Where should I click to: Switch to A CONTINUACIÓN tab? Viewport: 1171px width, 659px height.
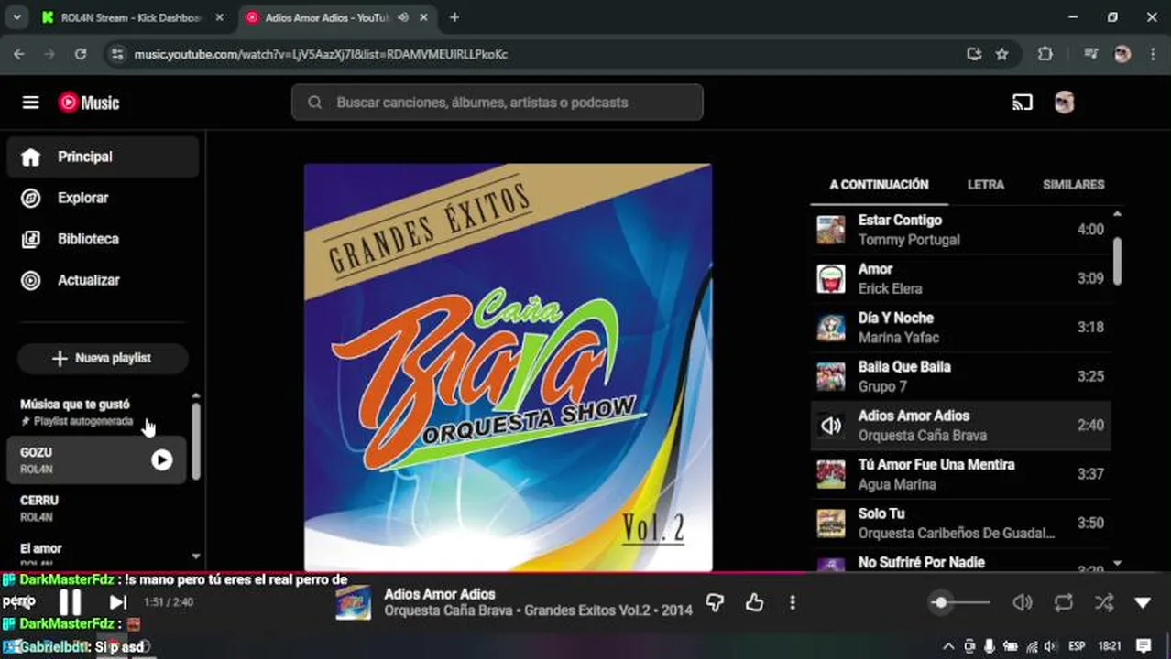(879, 185)
